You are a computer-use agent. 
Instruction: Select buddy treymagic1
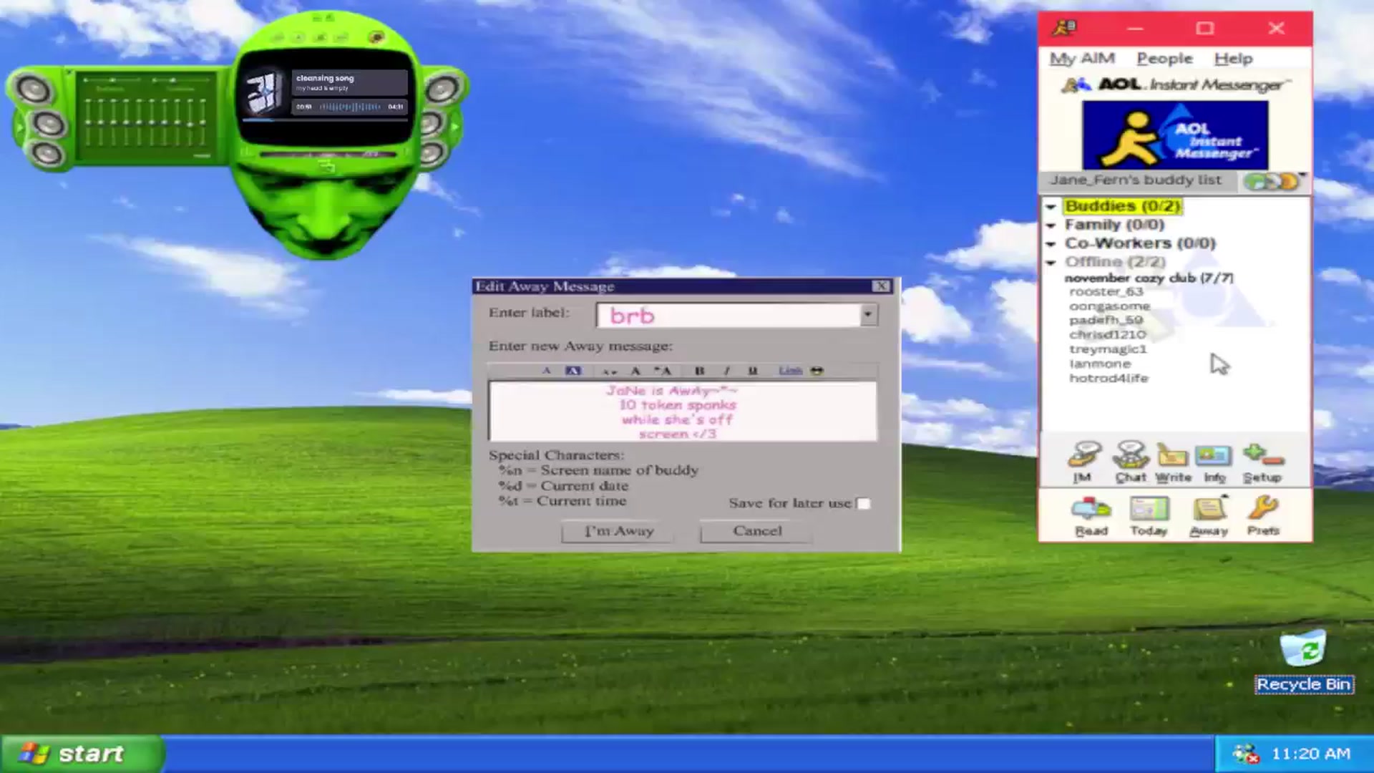1108,349
